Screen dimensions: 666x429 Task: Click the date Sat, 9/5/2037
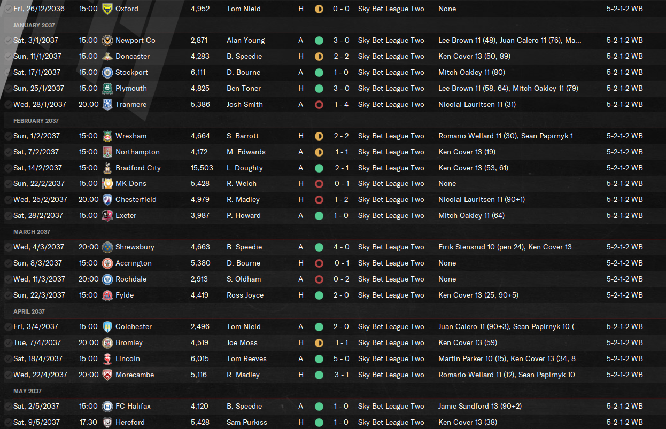tap(37, 423)
